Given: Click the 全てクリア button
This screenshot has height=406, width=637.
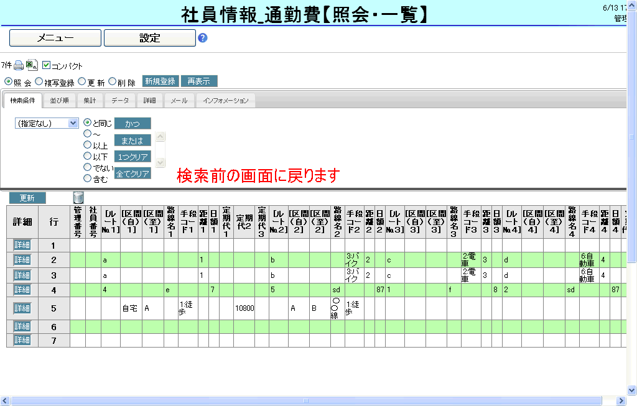Looking at the screenshot, I should click(x=133, y=174).
